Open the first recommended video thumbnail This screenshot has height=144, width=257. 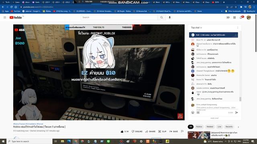199,135
